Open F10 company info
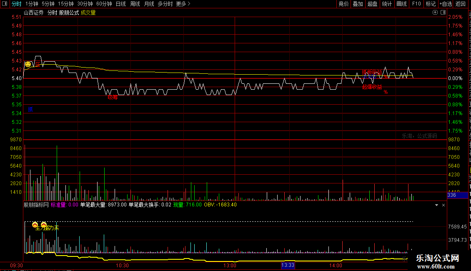The height and width of the screenshot is (271, 471). click(x=416, y=4)
